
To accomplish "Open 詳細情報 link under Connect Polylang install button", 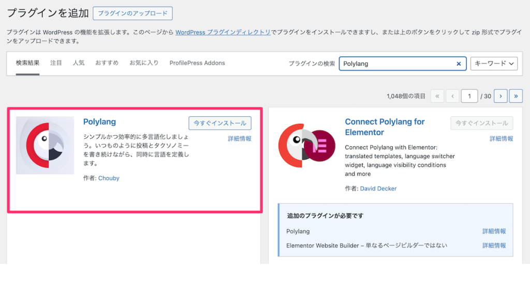I will click(501, 138).
